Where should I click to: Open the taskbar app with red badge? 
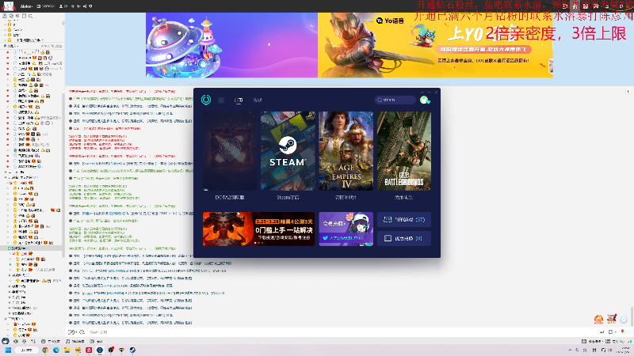tap(111, 350)
